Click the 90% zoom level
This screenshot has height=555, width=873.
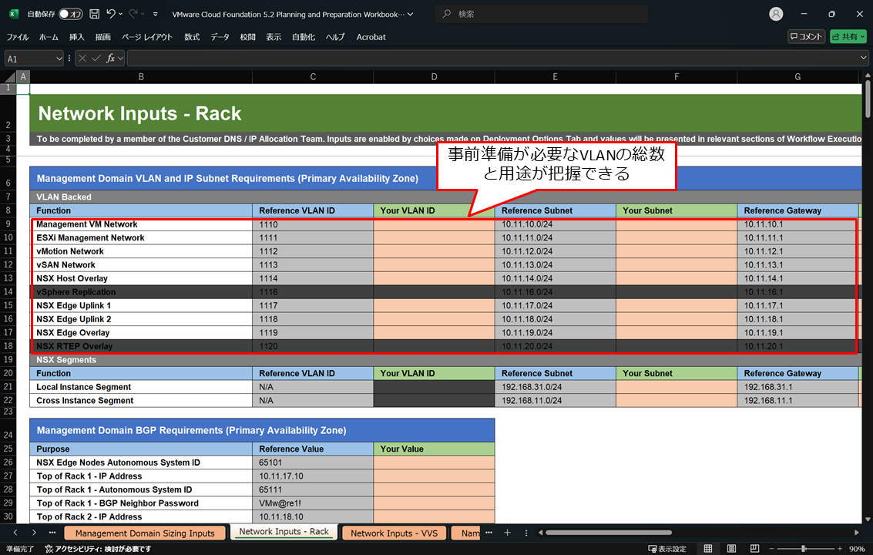point(857,549)
